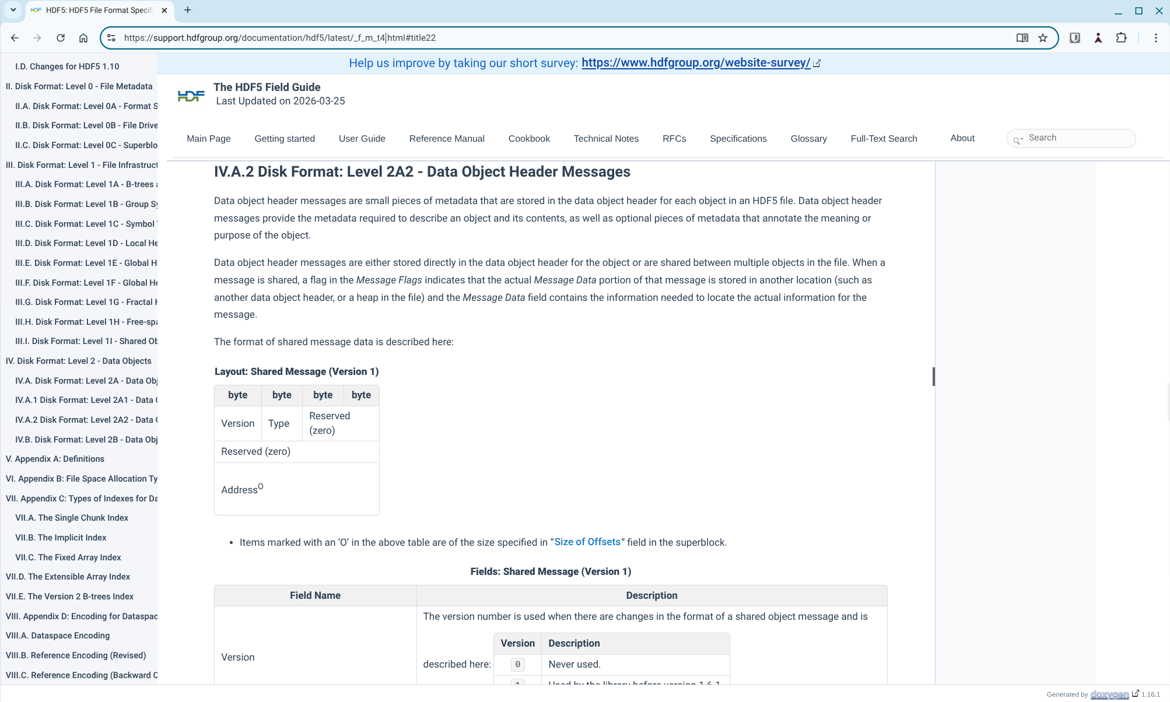Click the search magnifier dropdown icon
The height and width of the screenshot is (702, 1170).
coord(1018,140)
